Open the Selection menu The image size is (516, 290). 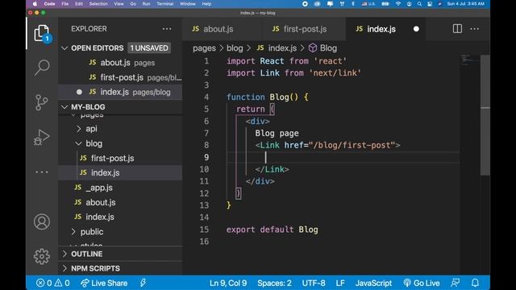click(98, 4)
